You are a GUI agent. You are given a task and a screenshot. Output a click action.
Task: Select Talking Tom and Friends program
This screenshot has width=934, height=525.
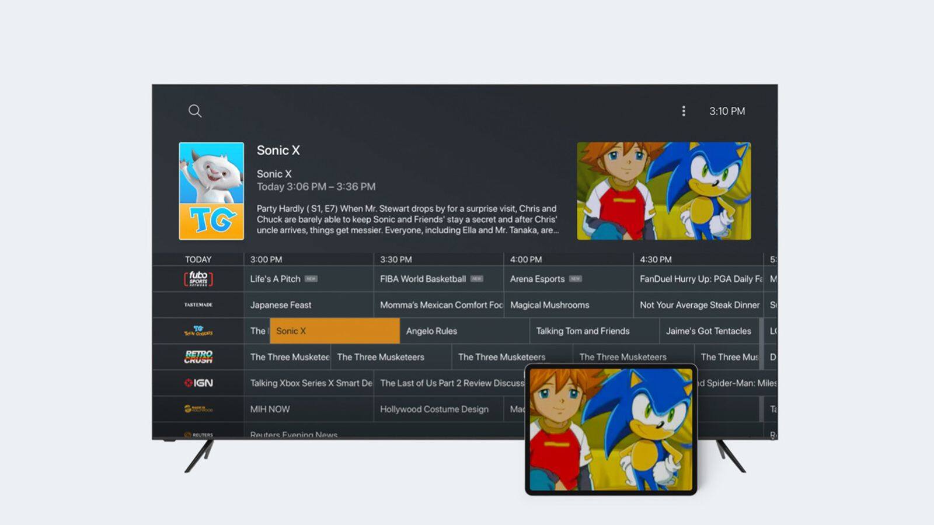coord(595,331)
